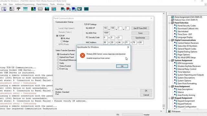Click the Keypad Assignment folder icon
This screenshot has width=207, height=116.
click(172, 98)
